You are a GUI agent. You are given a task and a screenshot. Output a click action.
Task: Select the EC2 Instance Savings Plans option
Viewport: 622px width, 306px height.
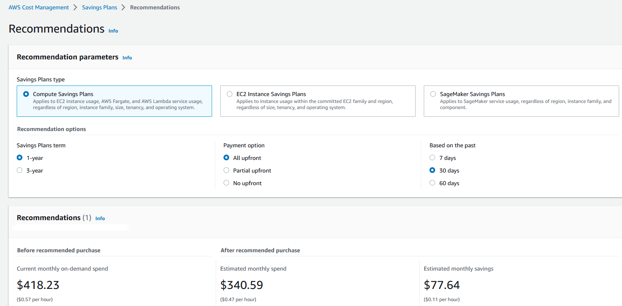tap(229, 94)
